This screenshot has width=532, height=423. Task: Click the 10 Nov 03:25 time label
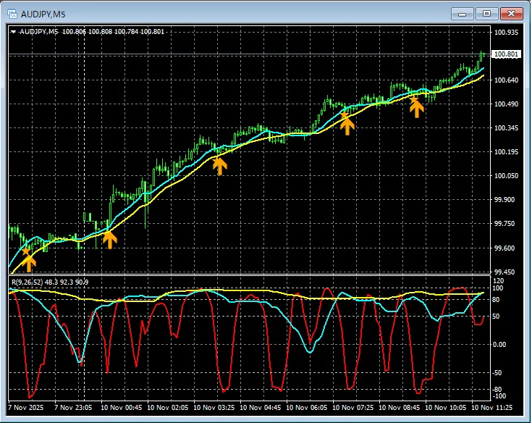pos(214,407)
